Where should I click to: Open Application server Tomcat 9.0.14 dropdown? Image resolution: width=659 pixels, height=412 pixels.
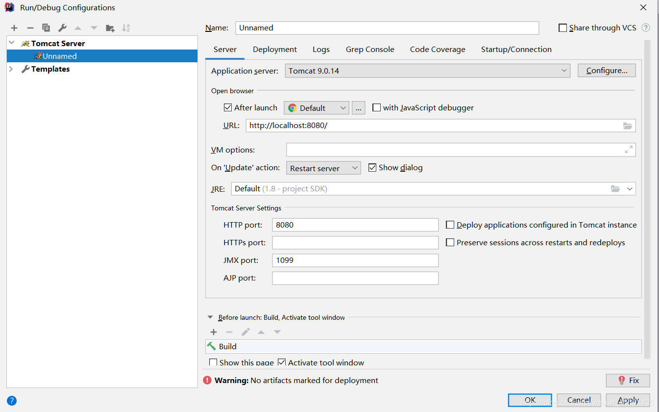(x=427, y=71)
